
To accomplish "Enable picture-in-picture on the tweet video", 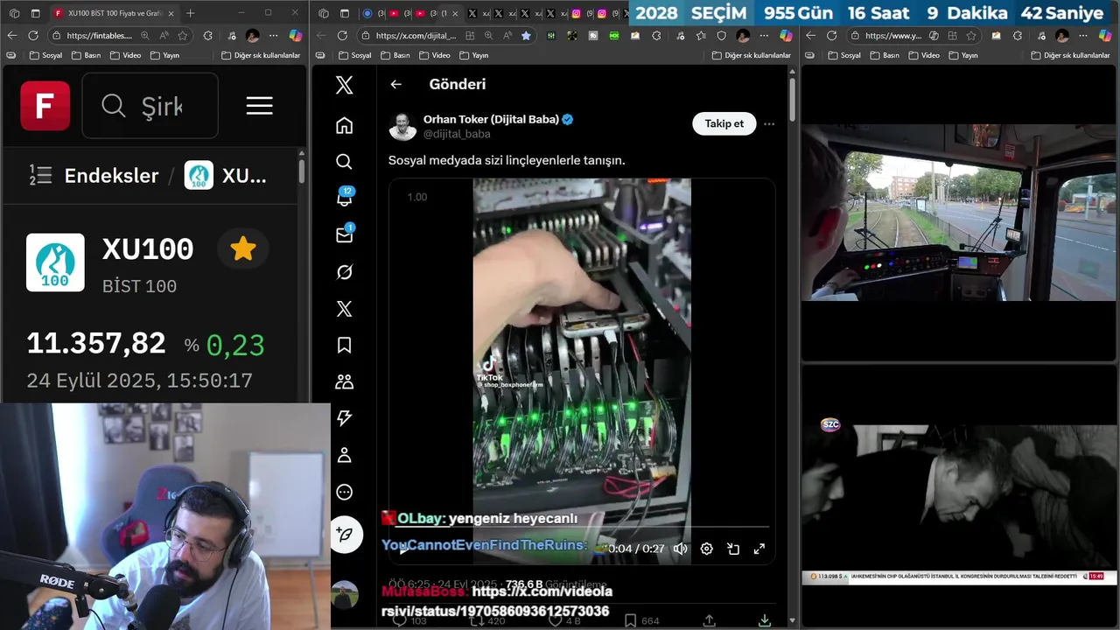I will [733, 549].
